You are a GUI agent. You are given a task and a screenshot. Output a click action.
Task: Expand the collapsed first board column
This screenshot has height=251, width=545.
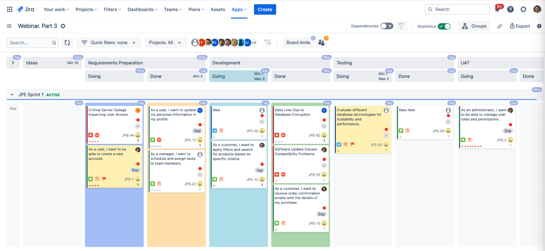click(13, 63)
